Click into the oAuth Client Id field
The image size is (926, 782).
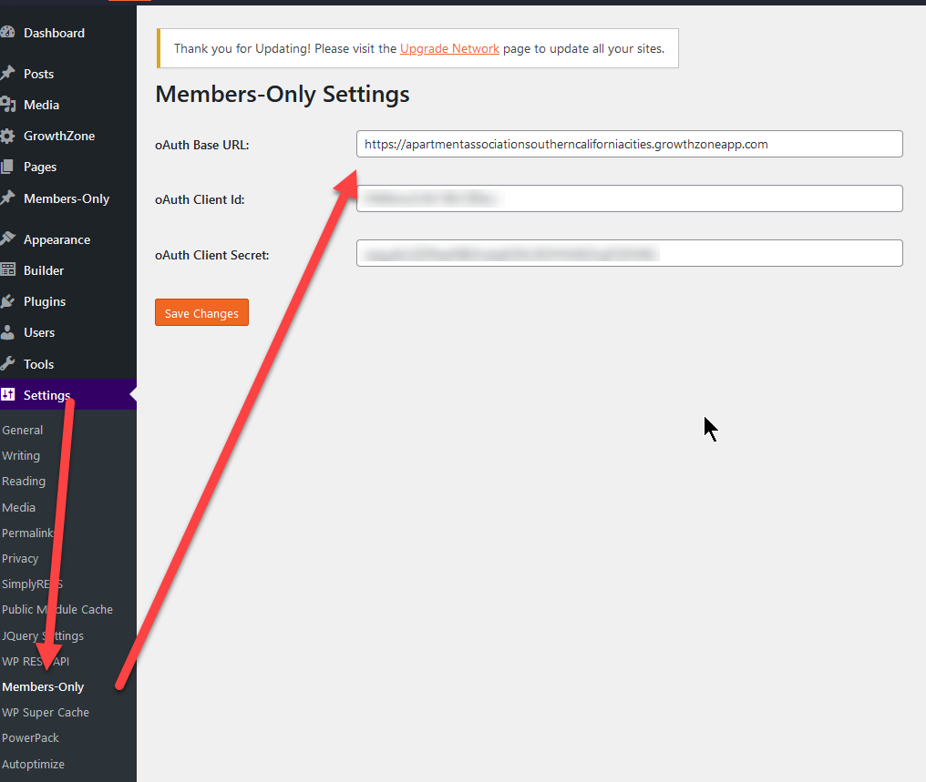pos(629,198)
